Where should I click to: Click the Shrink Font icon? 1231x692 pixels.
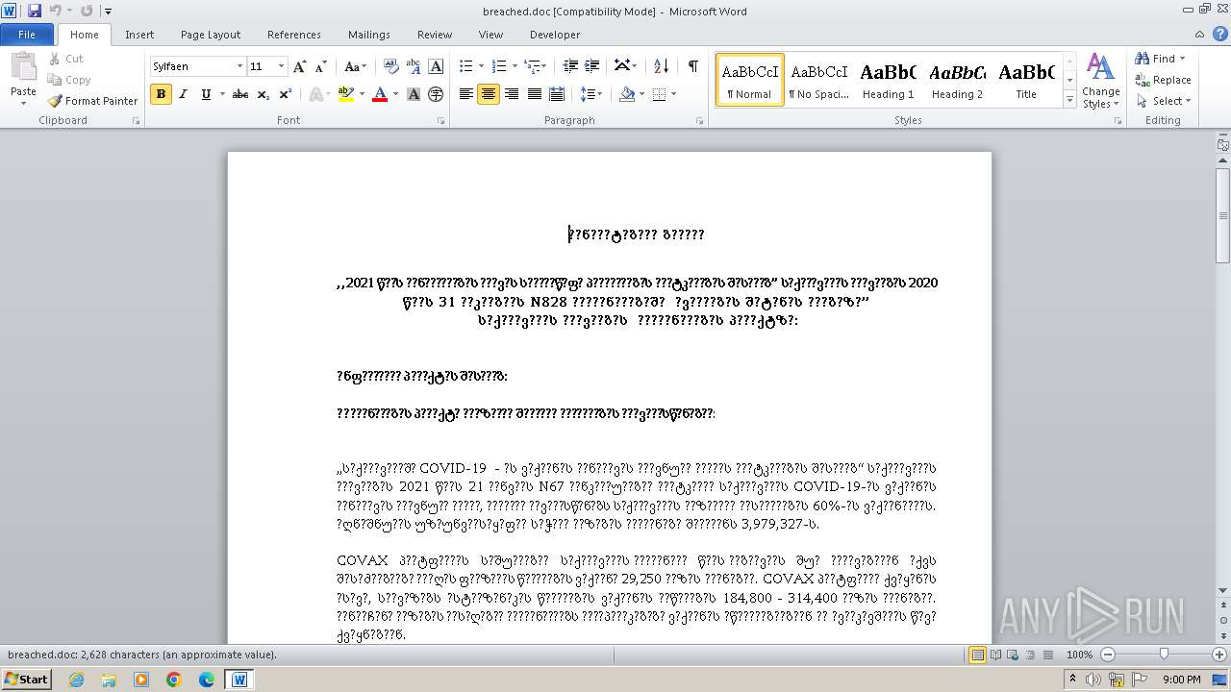click(319, 66)
